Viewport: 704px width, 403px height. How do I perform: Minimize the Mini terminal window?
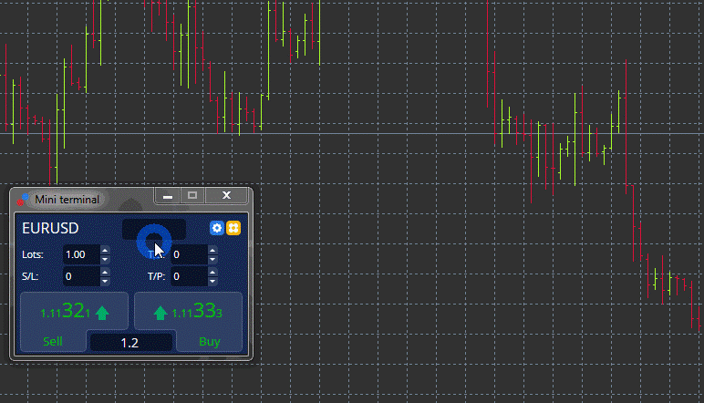[168, 195]
